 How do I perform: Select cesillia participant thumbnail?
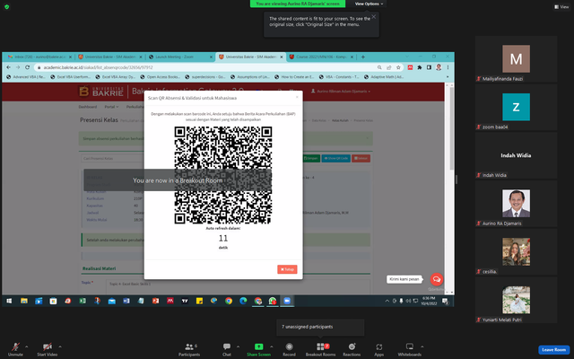click(x=516, y=252)
